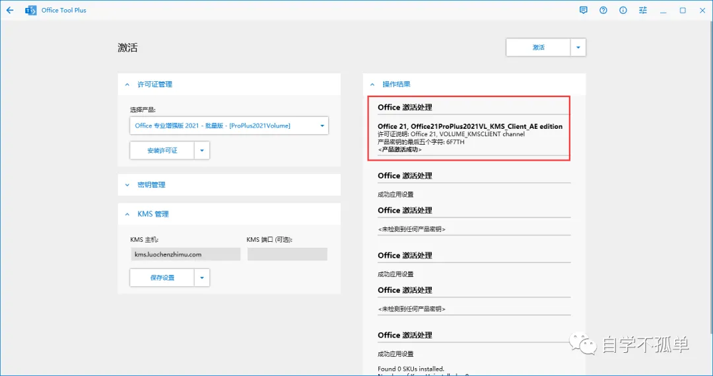713x376 pixels.
Task: Close the Office Tool Plus window
Action: [x=702, y=10]
